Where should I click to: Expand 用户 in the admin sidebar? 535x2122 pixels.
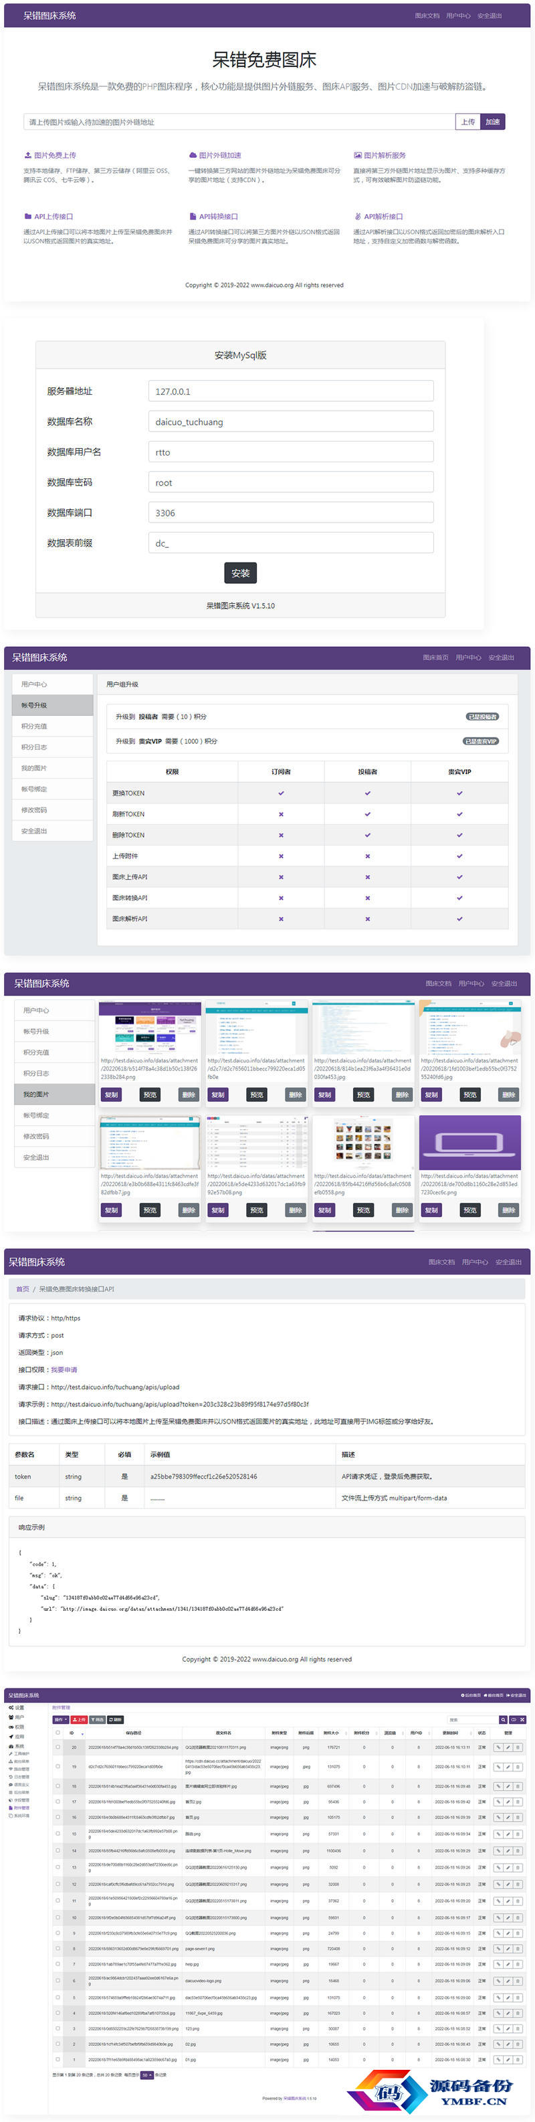15,1717
